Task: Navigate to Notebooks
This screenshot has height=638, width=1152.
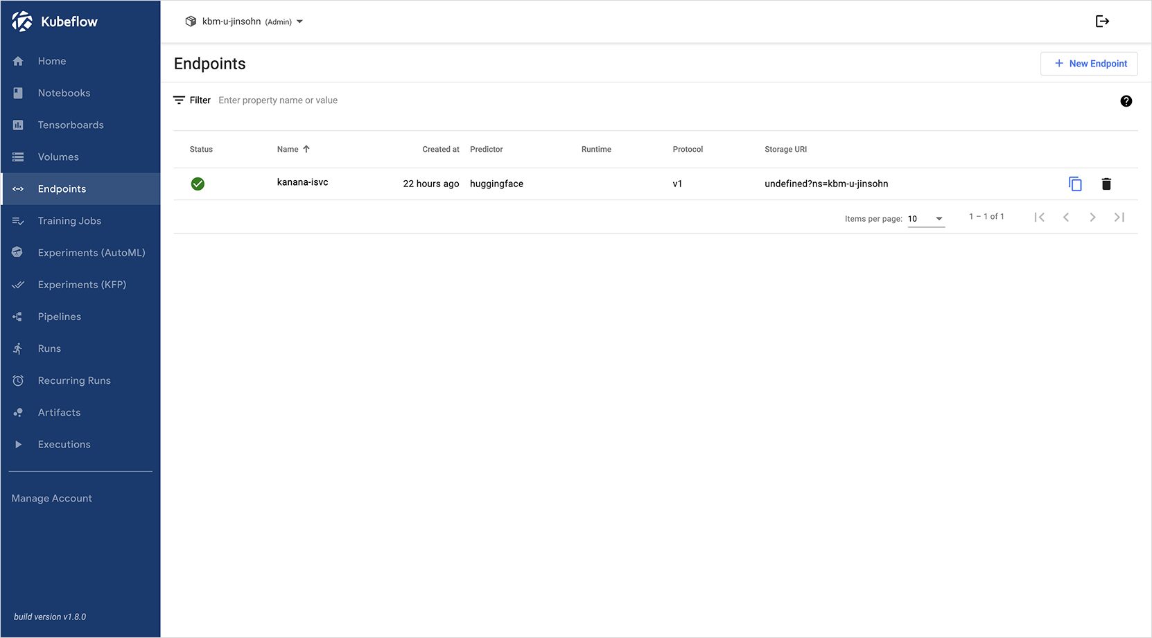Action: 80,93
